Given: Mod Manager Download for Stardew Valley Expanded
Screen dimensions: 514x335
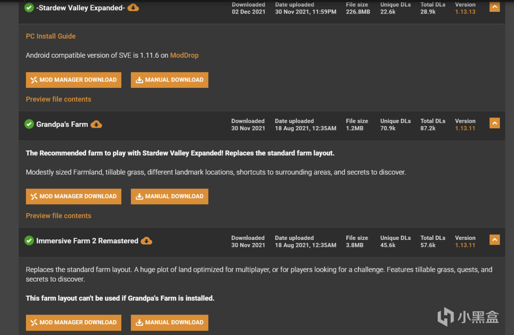Looking at the screenshot, I should pos(73,80).
